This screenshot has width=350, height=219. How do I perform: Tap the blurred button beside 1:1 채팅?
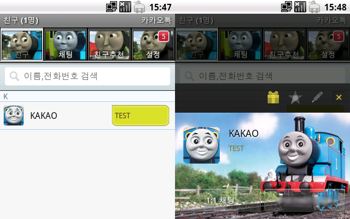(305, 200)
